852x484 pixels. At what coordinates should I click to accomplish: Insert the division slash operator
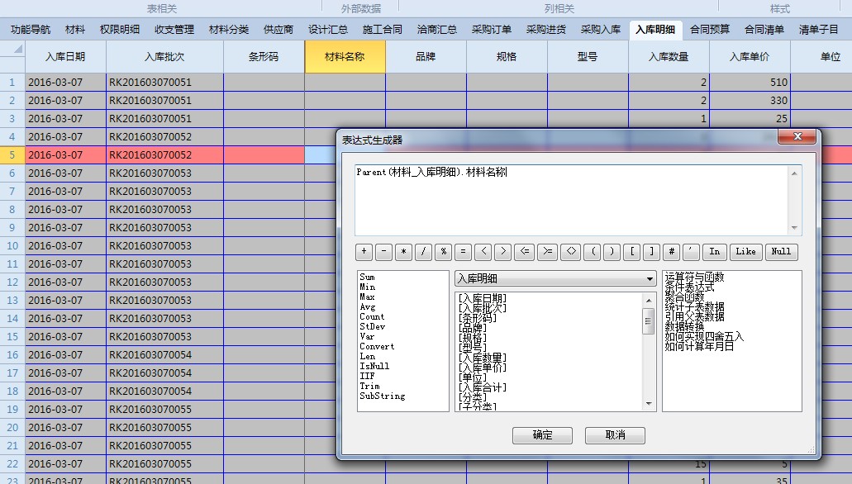pos(424,252)
